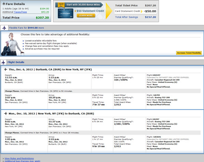
Task: Click the Start with 30,000 Bonus Miles banner
Action: pyautogui.click(x=83, y=5)
